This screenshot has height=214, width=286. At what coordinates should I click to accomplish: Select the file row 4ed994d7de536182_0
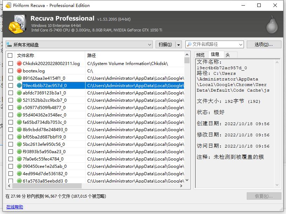tap(95, 173)
